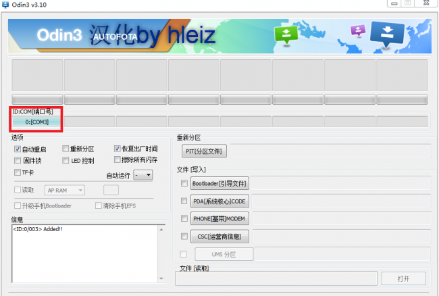Click the log scrollbar down arrow

tap(161, 278)
